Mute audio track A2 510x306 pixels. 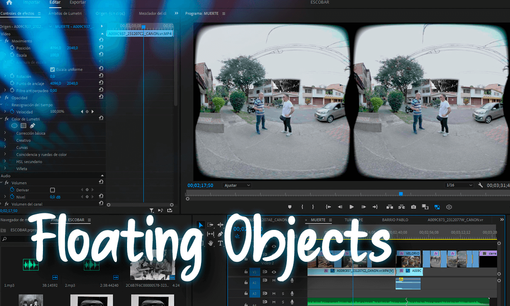point(274,280)
